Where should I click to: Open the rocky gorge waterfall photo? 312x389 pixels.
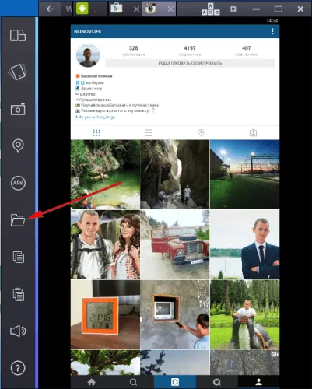click(175, 174)
